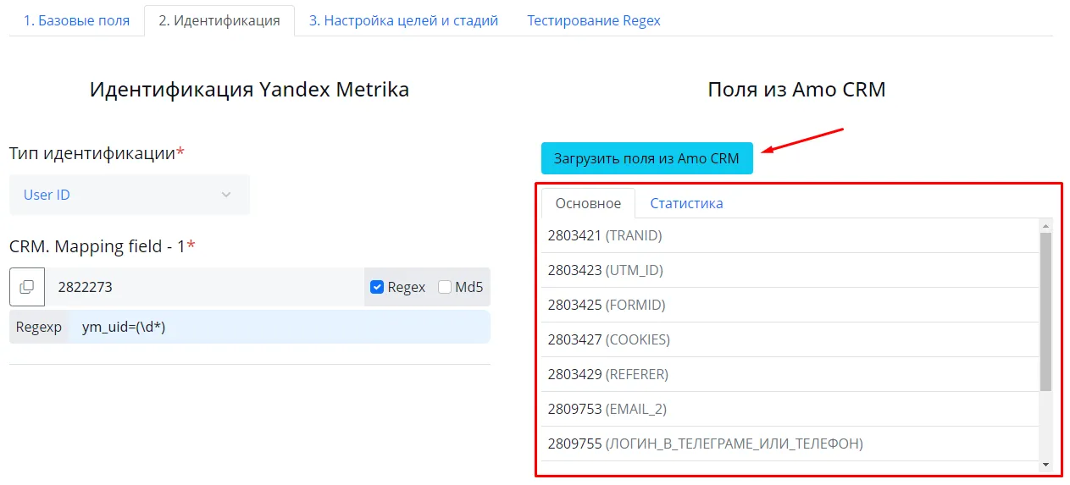Screen dimensions: 1070x485
Task: Switch to the '1. Базовые поля' tab
Action: click(76, 20)
